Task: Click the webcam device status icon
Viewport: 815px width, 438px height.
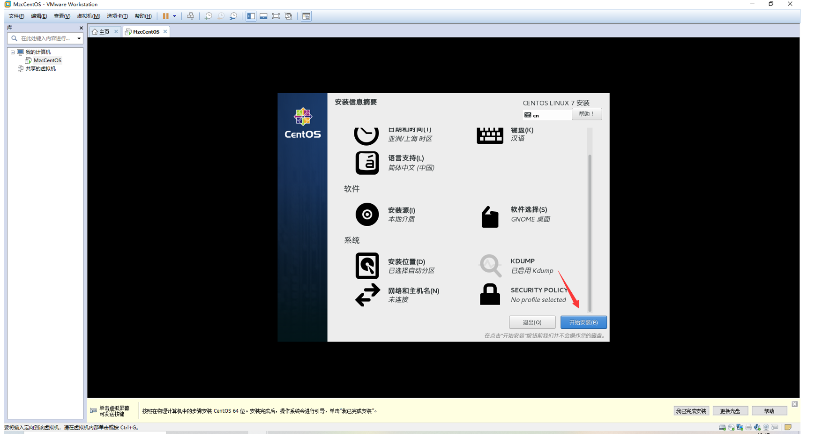Action: (766, 427)
